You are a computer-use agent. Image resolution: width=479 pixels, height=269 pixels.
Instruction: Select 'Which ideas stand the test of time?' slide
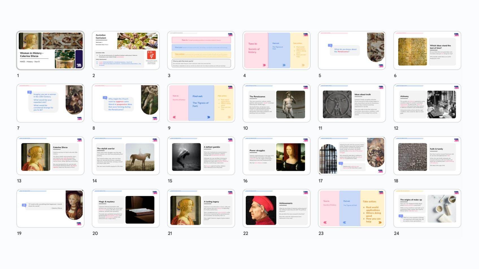click(427, 50)
